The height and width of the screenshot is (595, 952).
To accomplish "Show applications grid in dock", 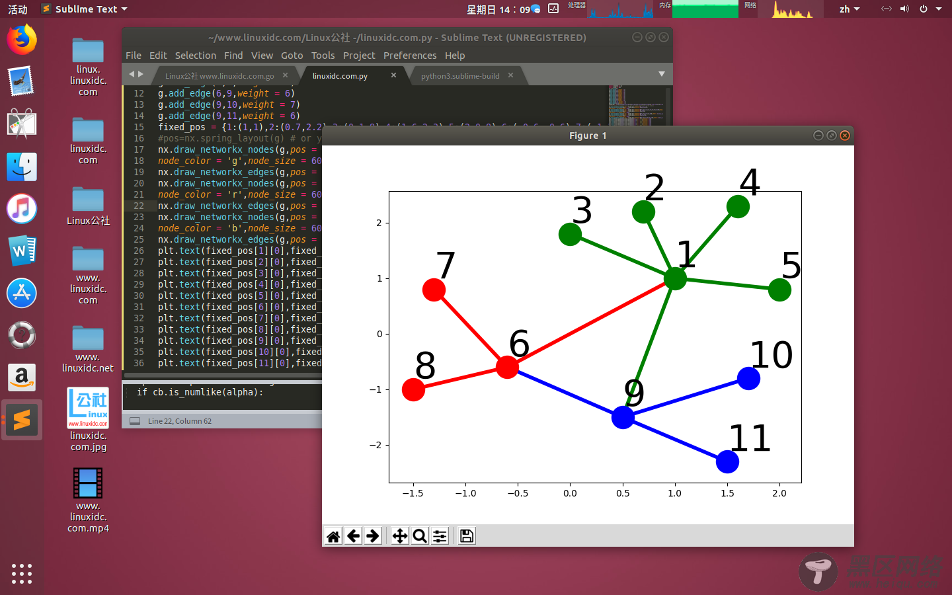I will (22, 573).
